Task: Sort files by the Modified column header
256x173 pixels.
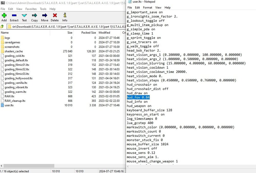Action: (x=104, y=33)
